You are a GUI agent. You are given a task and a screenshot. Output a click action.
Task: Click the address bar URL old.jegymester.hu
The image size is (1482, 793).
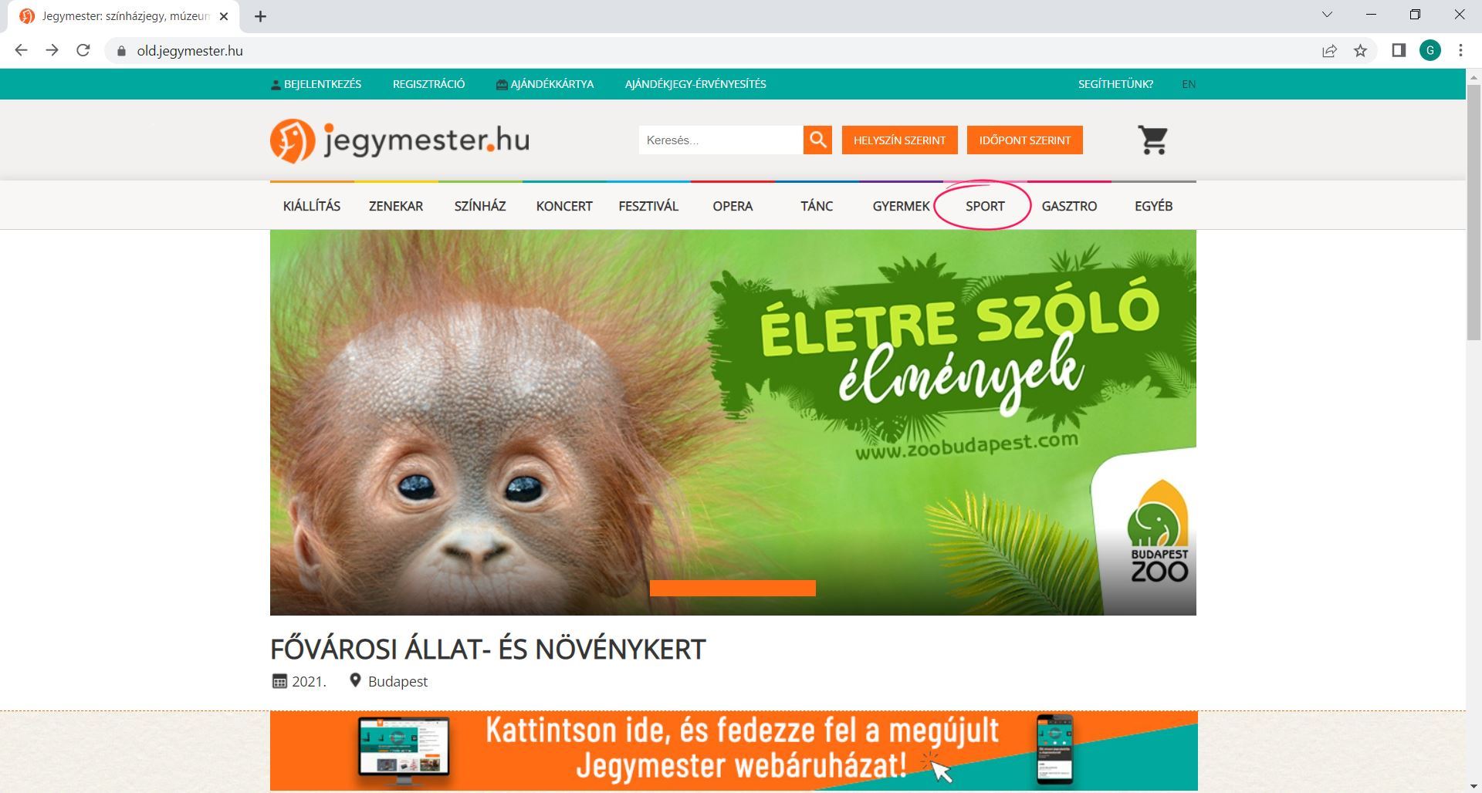[190, 51]
